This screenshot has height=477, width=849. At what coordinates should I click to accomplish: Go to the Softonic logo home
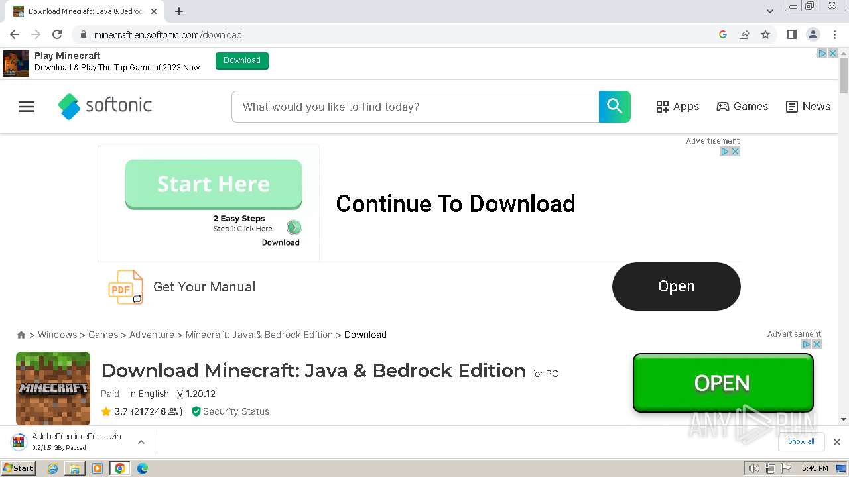point(105,106)
